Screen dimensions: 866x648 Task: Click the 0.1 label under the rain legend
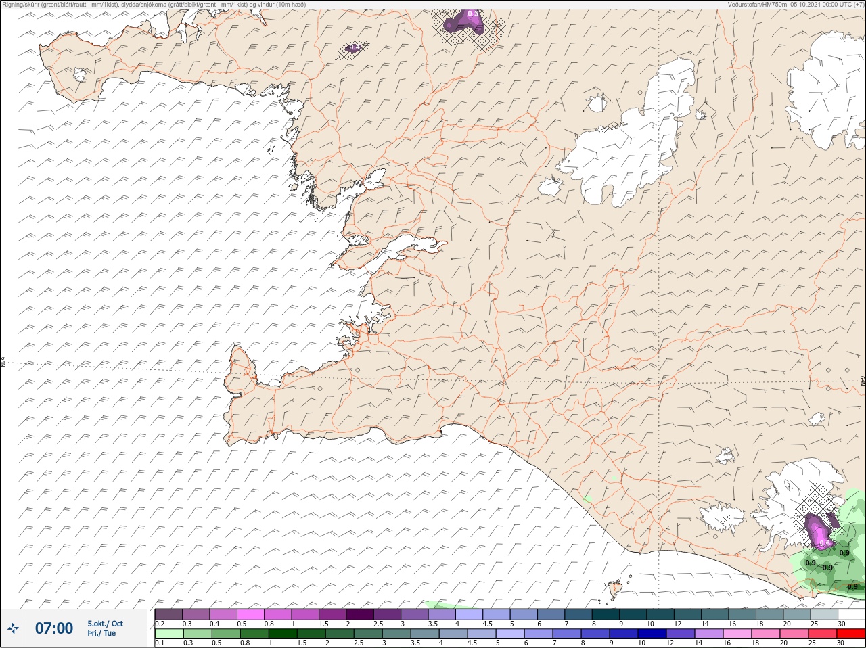[160, 643]
